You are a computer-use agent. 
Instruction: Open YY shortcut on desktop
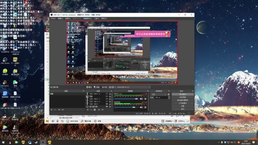(15, 62)
